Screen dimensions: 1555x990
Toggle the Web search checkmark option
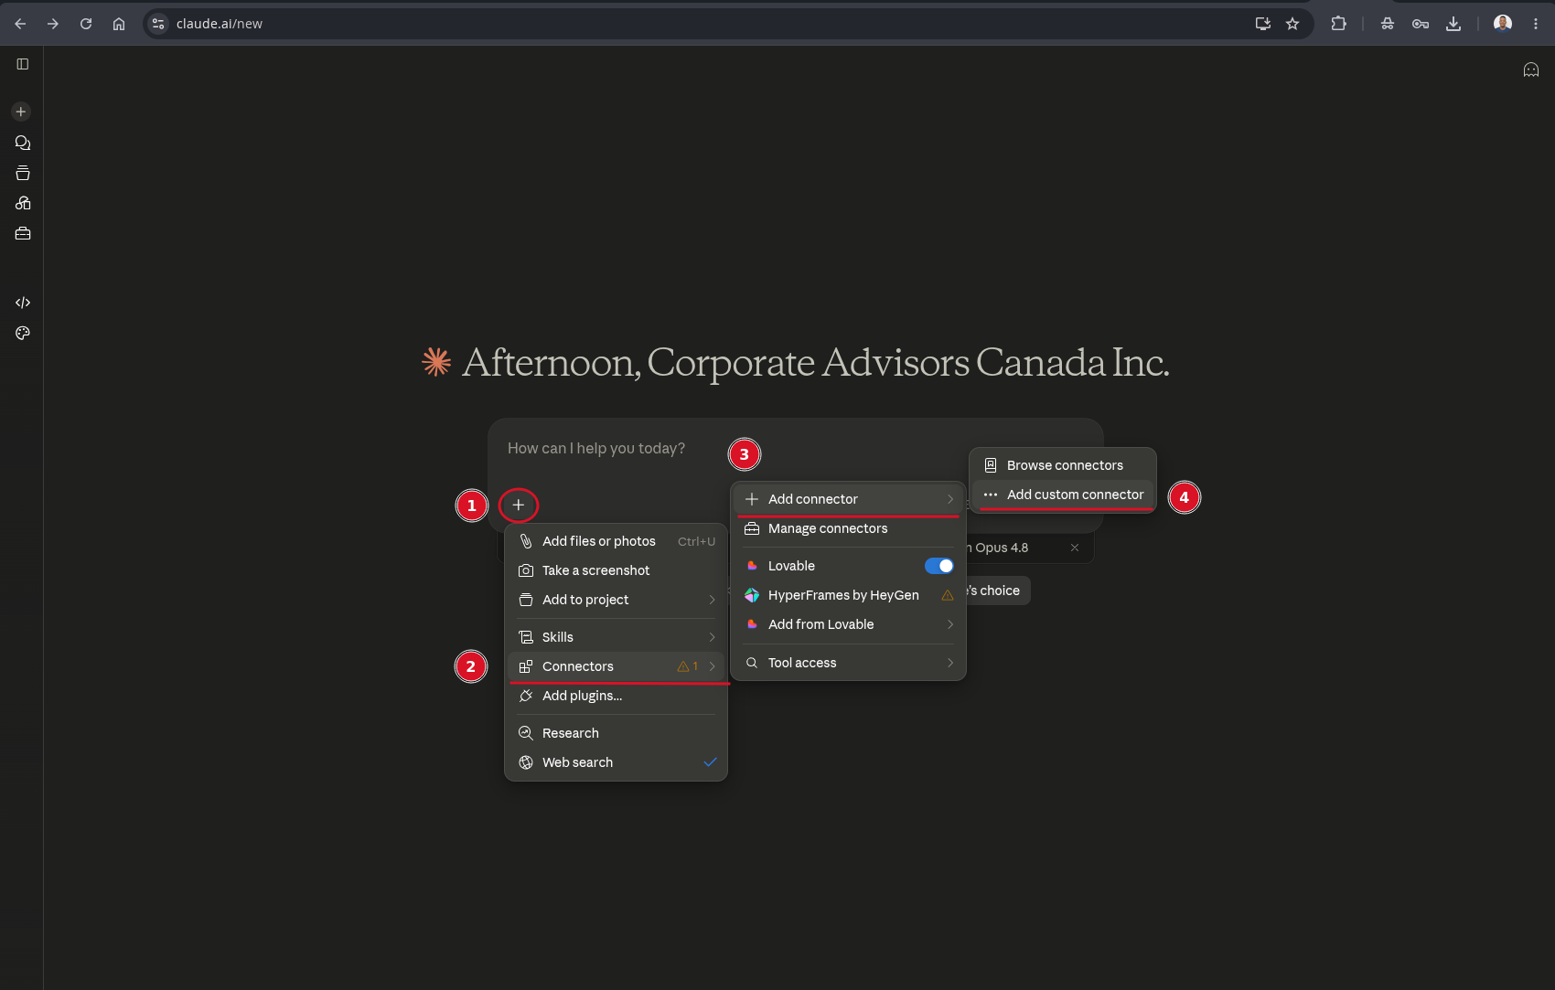pyautogui.click(x=617, y=762)
